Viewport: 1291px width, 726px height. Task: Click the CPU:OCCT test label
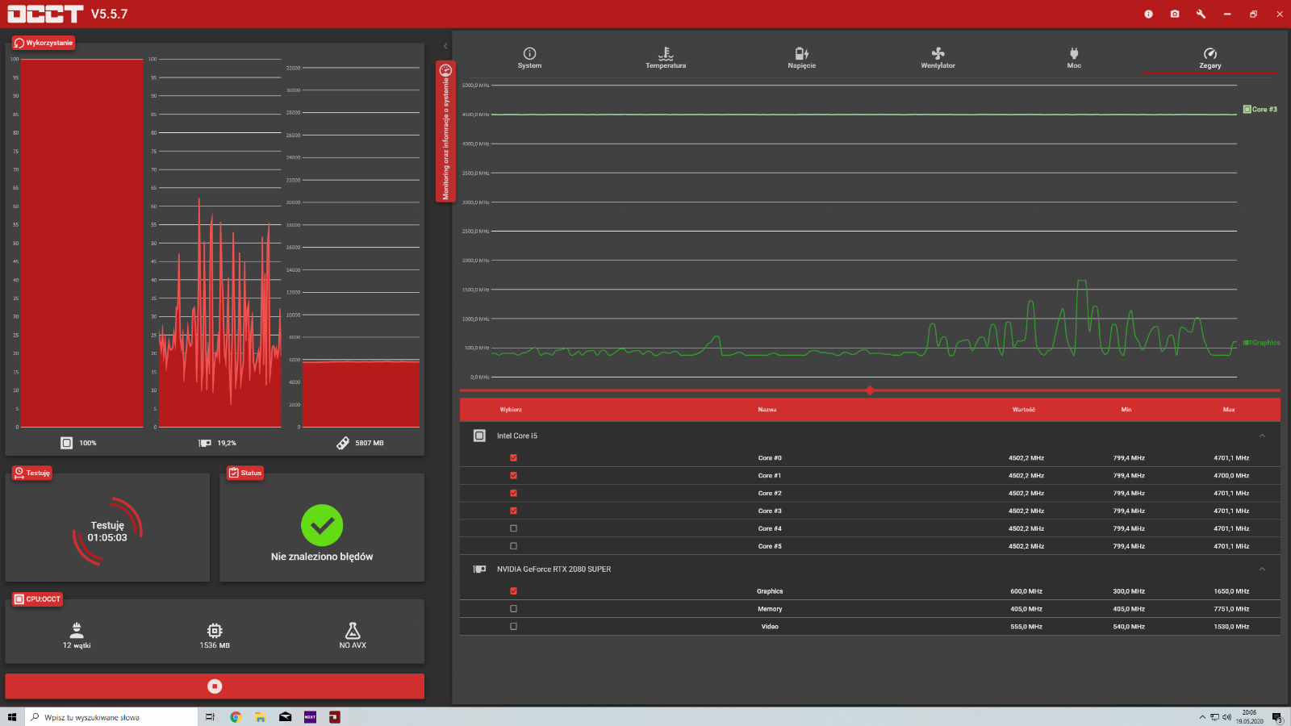tap(37, 599)
